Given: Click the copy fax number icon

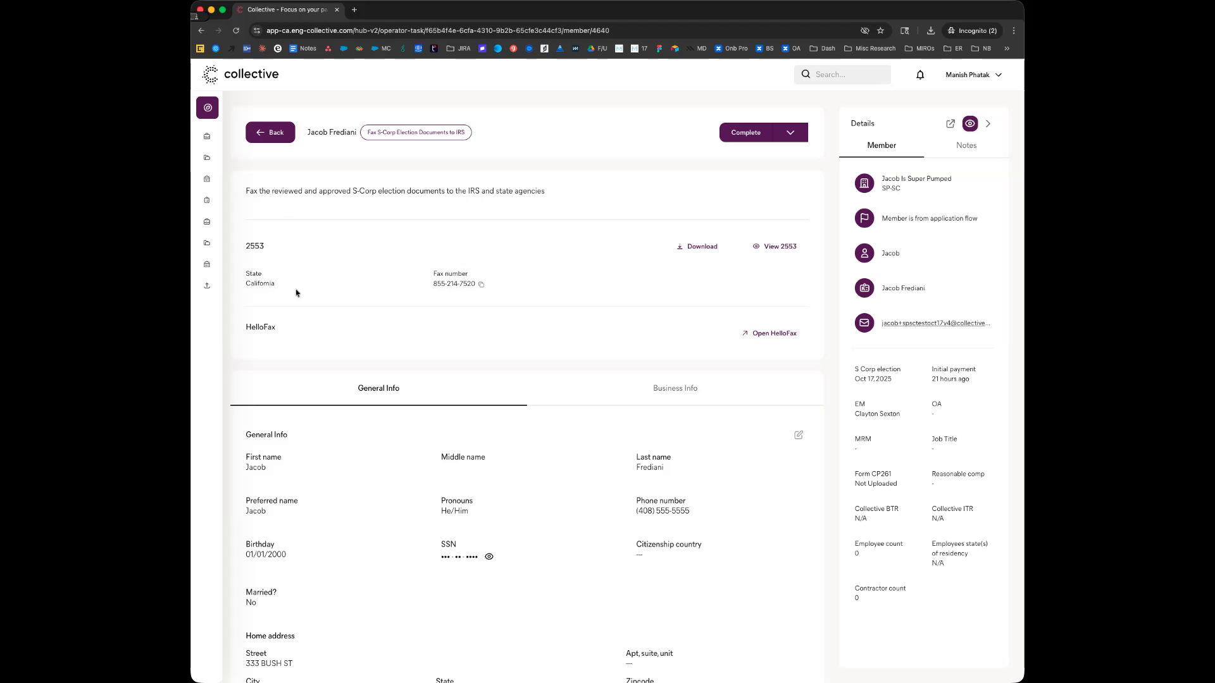Looking at the screenshot, I should [482, 285].
